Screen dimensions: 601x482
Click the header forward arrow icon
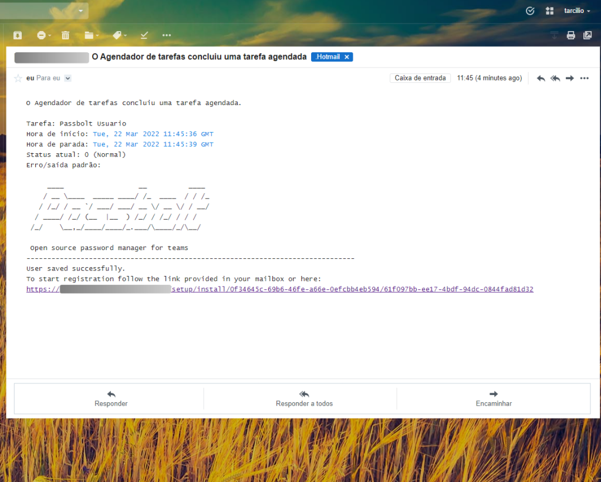(x=569, y=78)
